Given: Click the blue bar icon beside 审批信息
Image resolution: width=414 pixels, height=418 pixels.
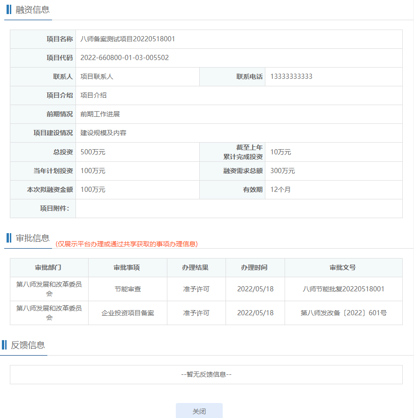Looking at the screenshot, I should pyautogui.click(x=9, y=238).
